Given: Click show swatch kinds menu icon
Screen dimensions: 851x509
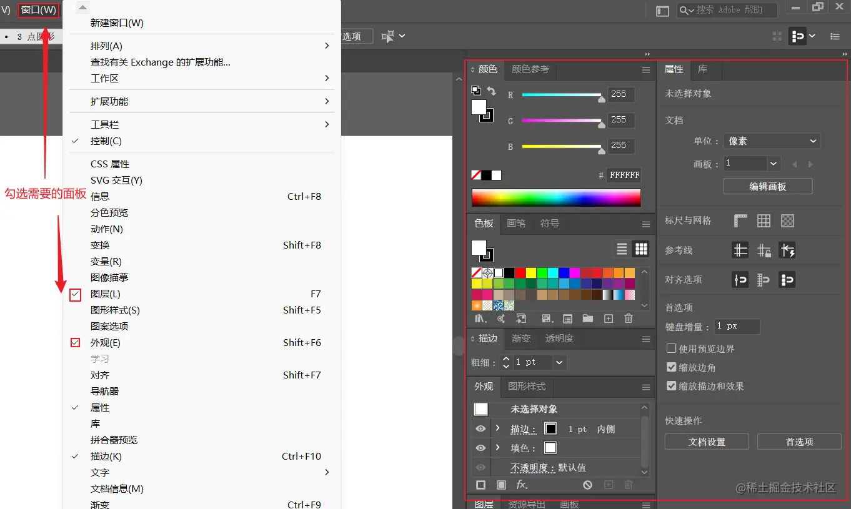Looking at the screenshot, I should 547,319.
